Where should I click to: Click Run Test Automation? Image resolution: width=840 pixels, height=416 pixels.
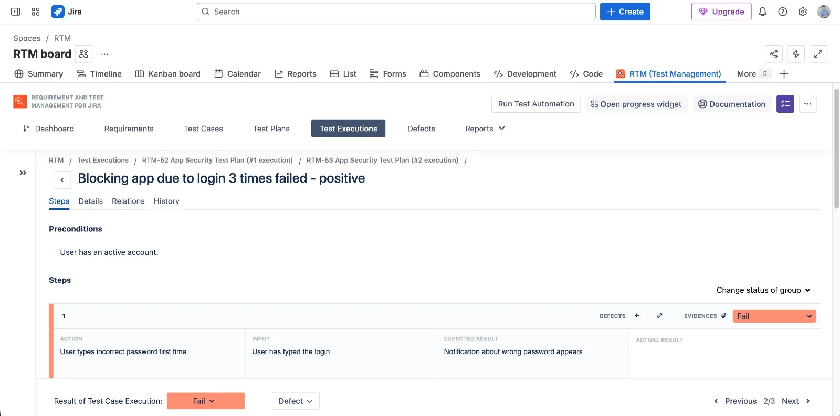pyautogui.click(x=536, y=104)
